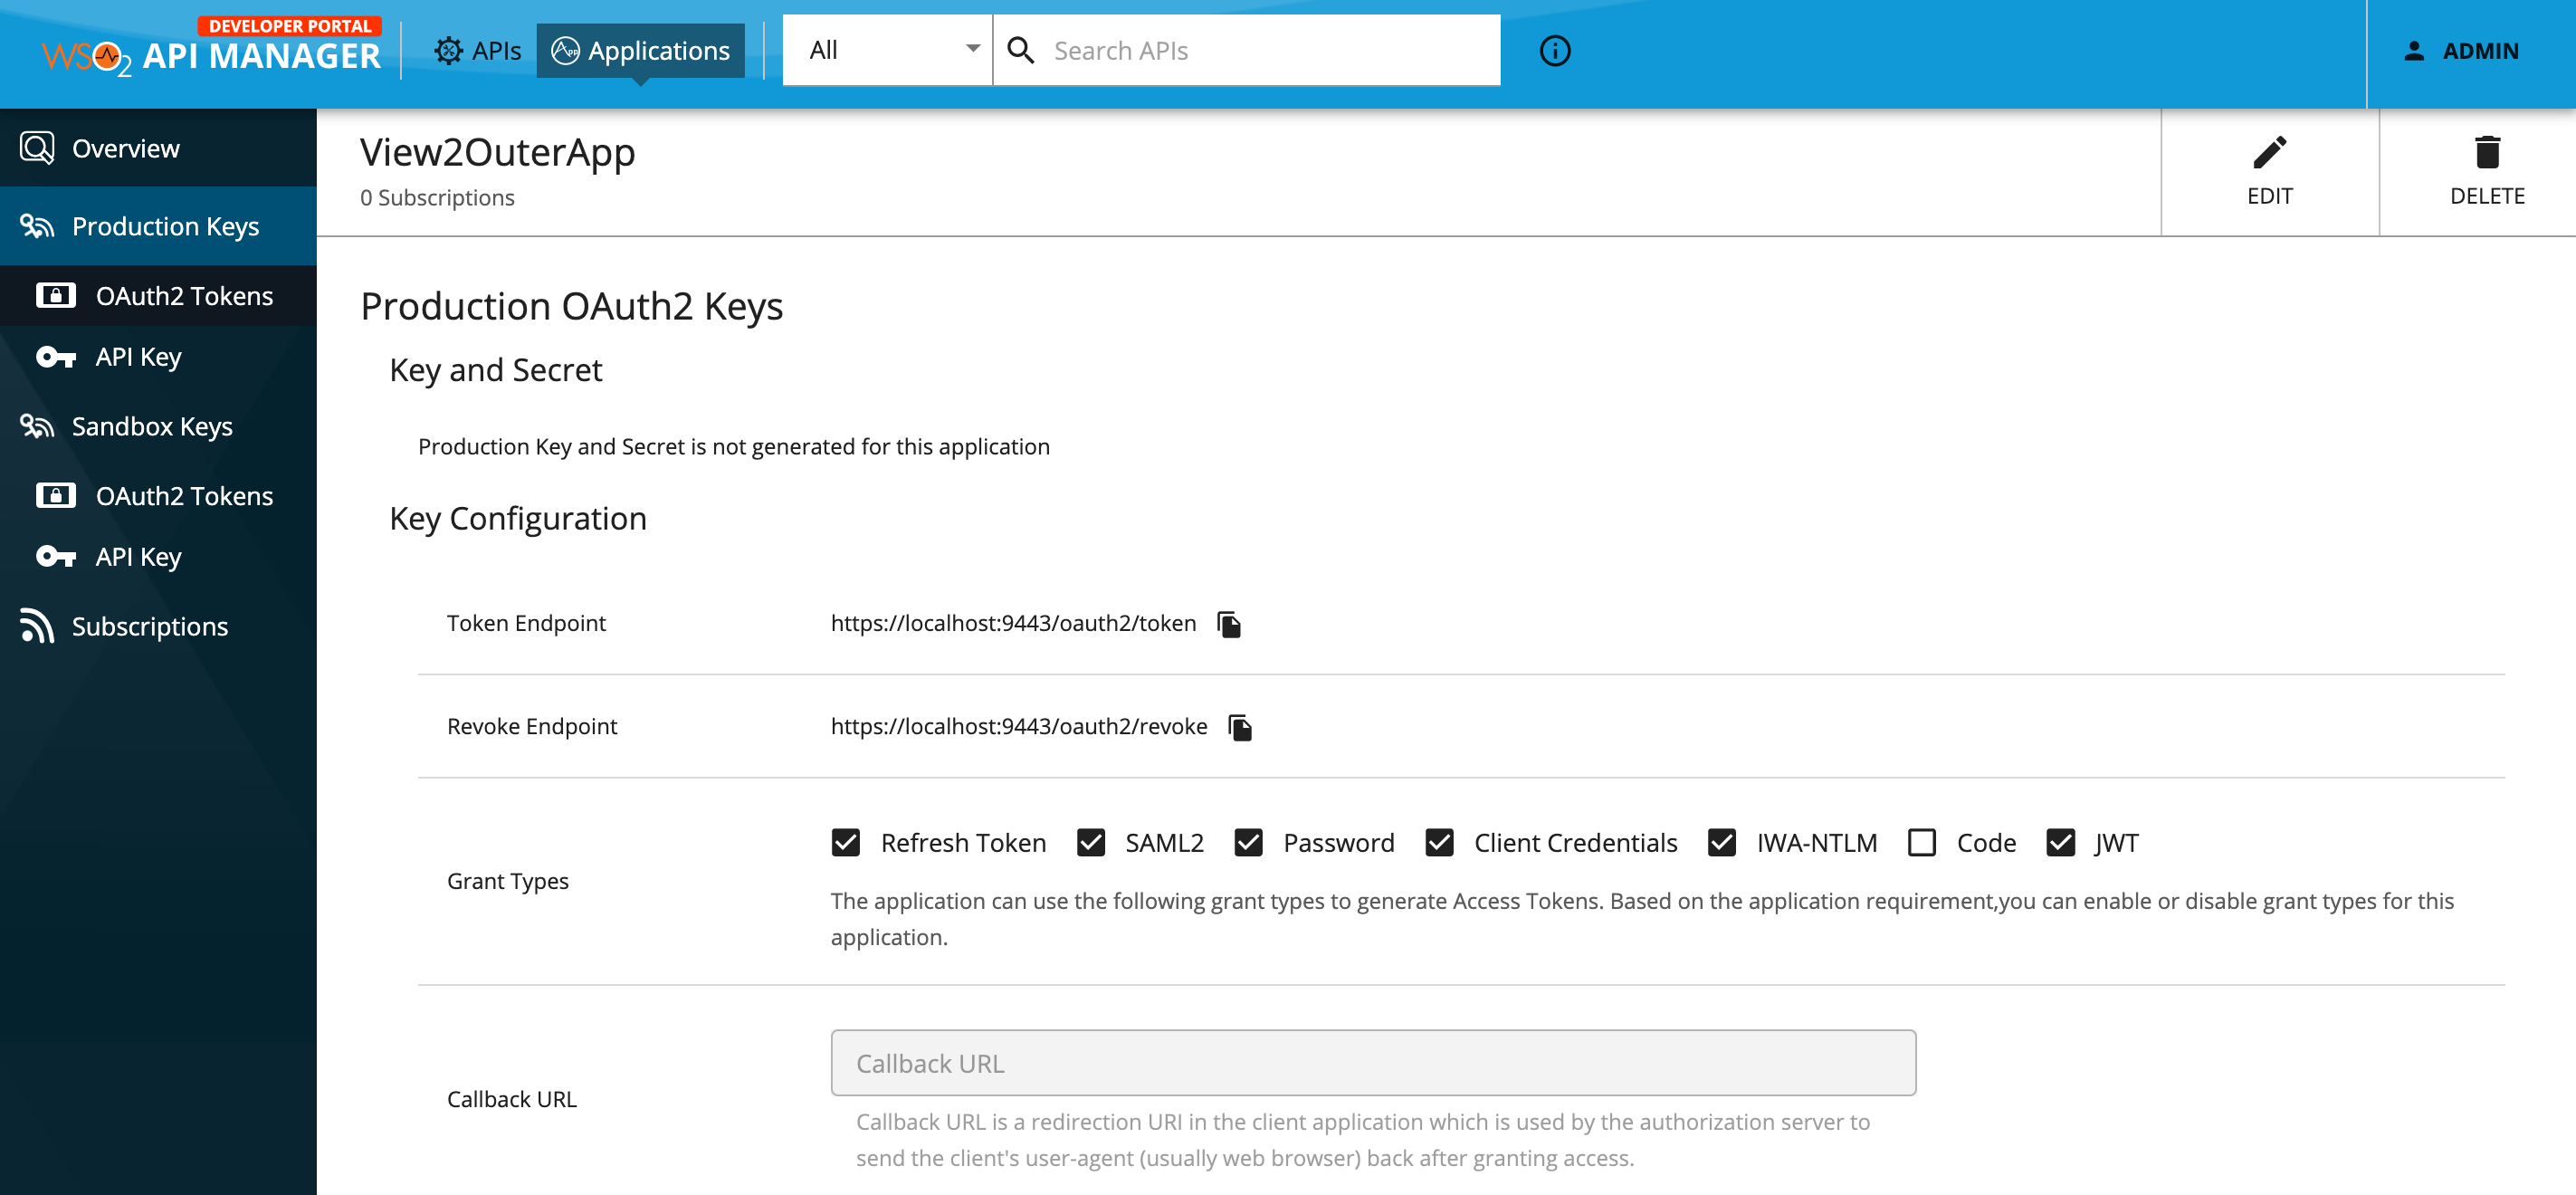Click Sandbox OAuth2 Tokens lock icon
The image size is (2576, 1195).
coord(56,496)
